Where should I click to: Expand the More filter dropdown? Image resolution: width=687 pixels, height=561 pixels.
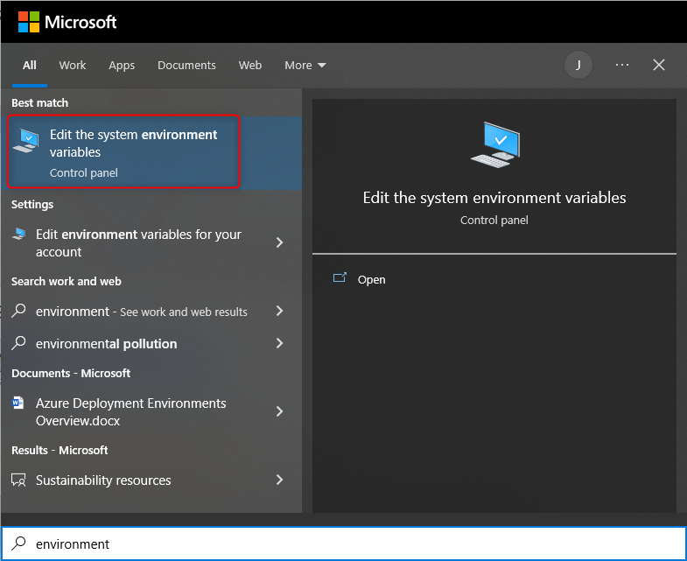tap(305, 65)
